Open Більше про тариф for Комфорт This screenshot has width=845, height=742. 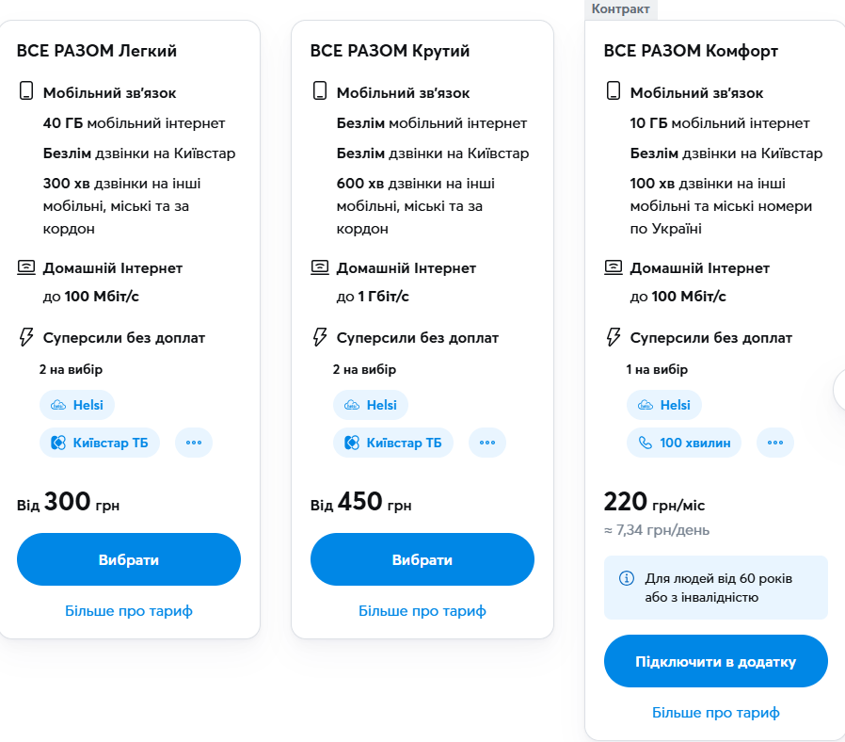coord(716,713)
